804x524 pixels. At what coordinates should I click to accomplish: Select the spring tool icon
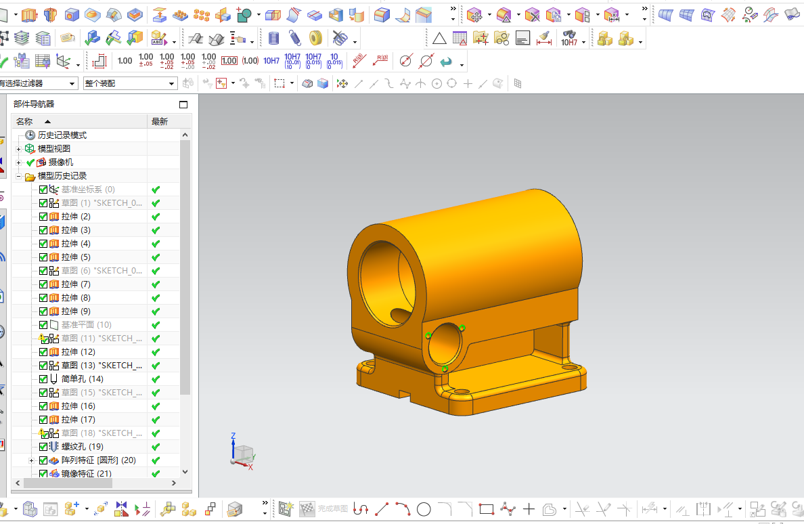[294, 39]
